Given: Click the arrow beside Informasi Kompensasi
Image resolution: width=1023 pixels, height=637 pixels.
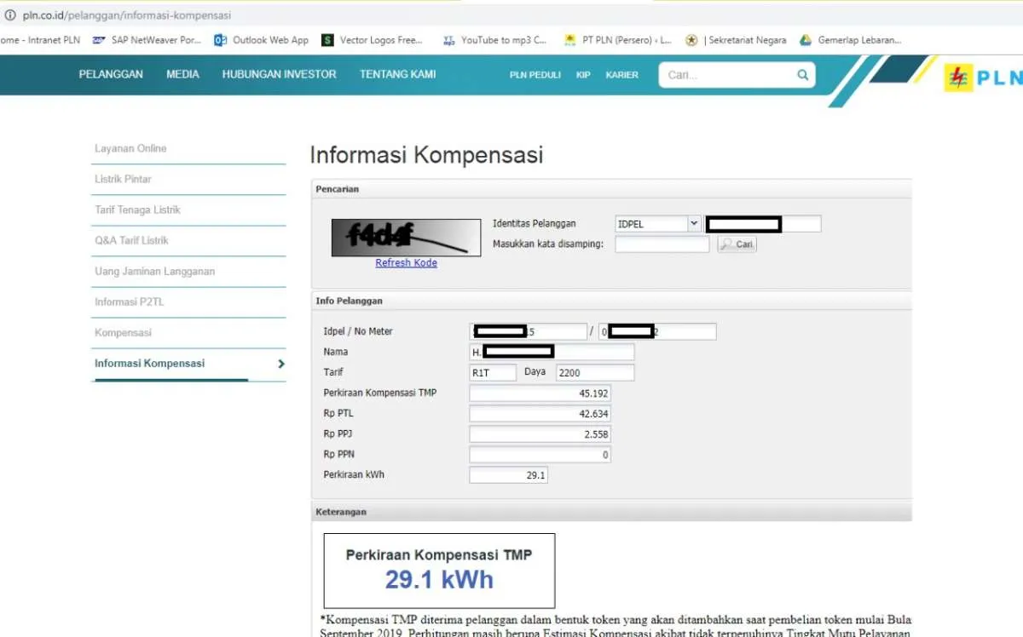Looking at the screenshot, I should 281,364.
